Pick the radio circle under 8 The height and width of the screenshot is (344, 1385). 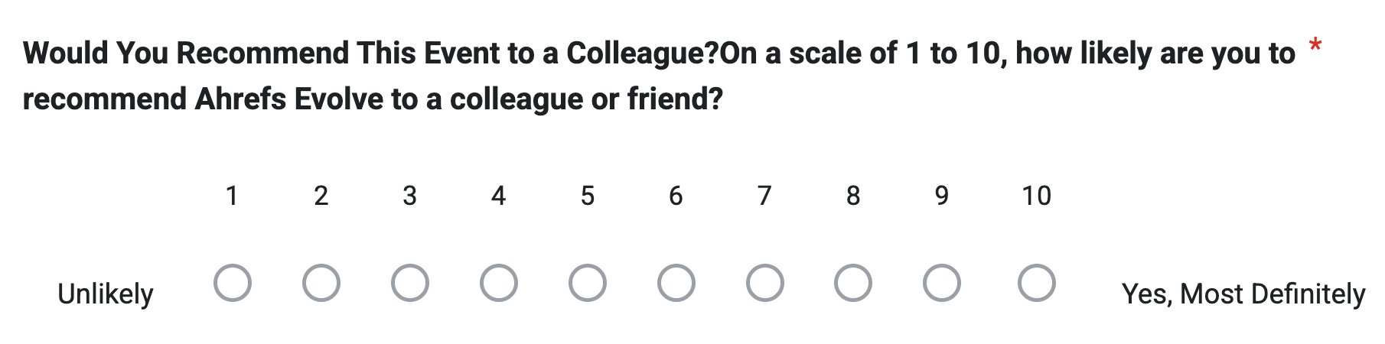853,284
